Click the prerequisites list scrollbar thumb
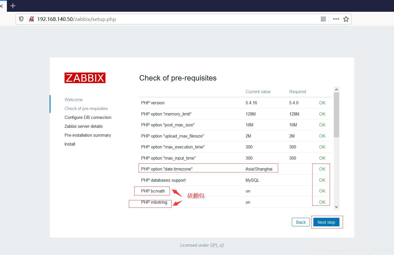The width and height of the screenshot is (394, 255). 337,115
